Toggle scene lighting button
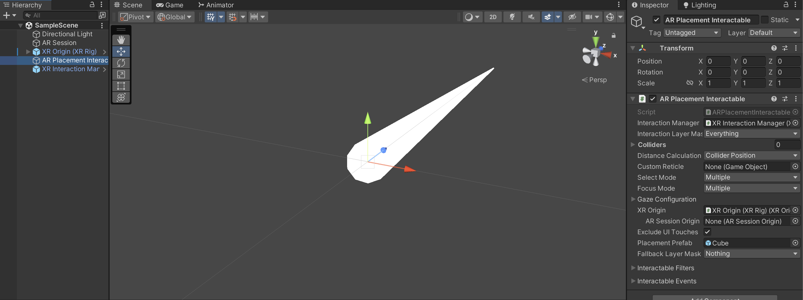 tap(512, 17)
